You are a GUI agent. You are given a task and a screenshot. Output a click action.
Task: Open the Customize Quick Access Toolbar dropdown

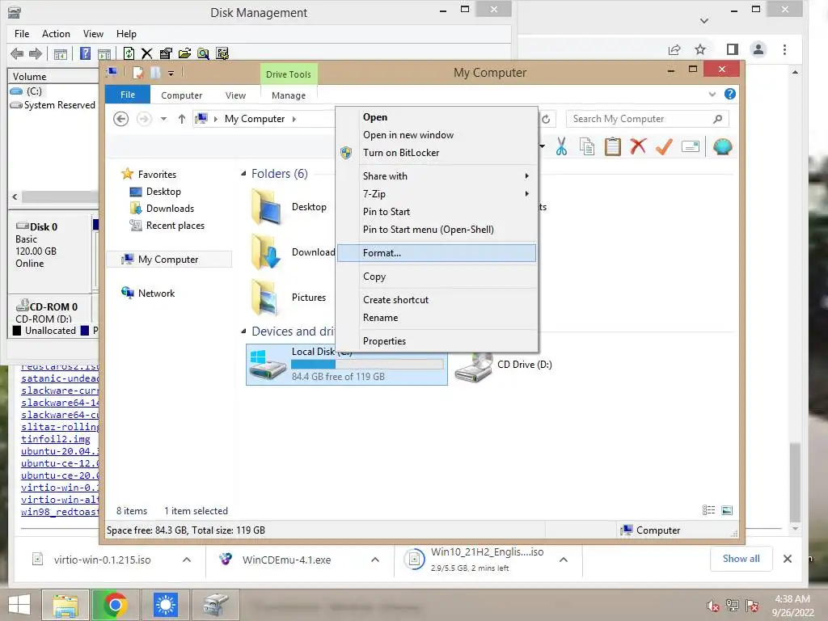pos(171,74)
